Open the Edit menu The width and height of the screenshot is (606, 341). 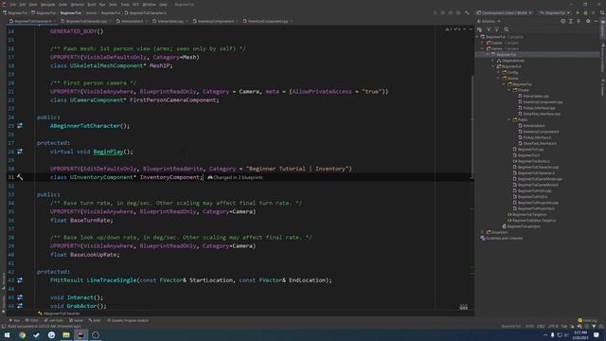click(23, 4)
